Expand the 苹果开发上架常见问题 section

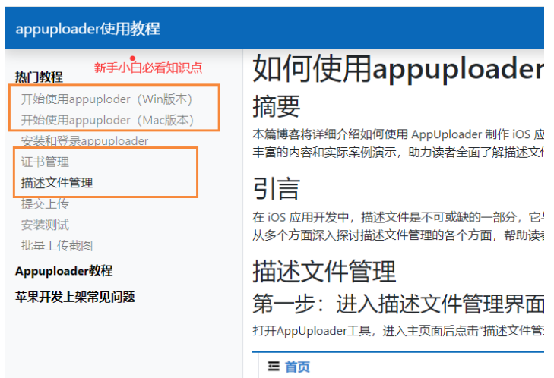click(75, 298)
